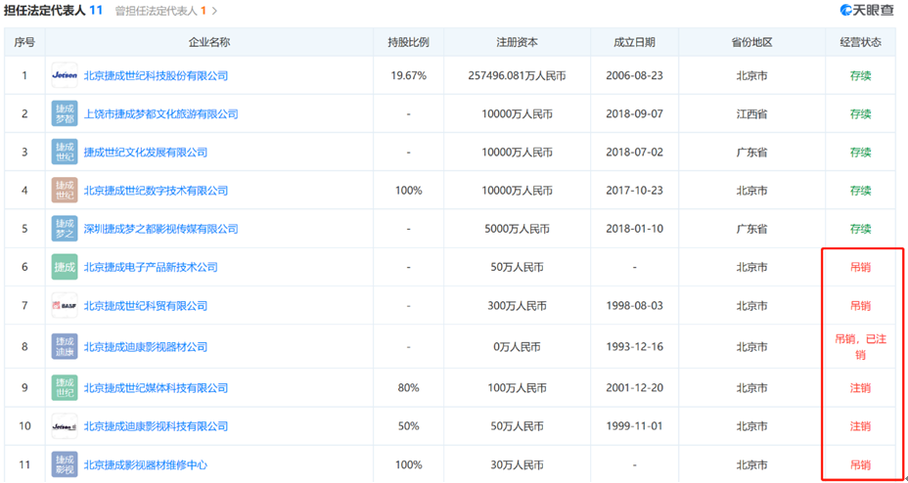Click the 19.67% shareholding cell
908x483 pixels.
pyautogui.click(x=408, y=75)
